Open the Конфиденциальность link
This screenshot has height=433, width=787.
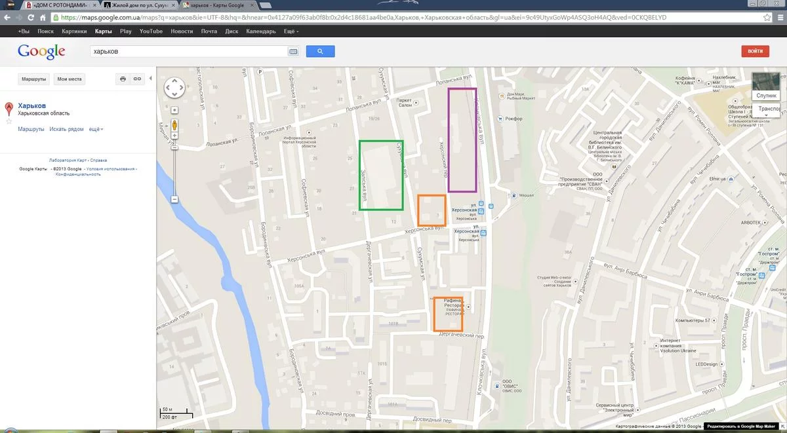[77, 174]
